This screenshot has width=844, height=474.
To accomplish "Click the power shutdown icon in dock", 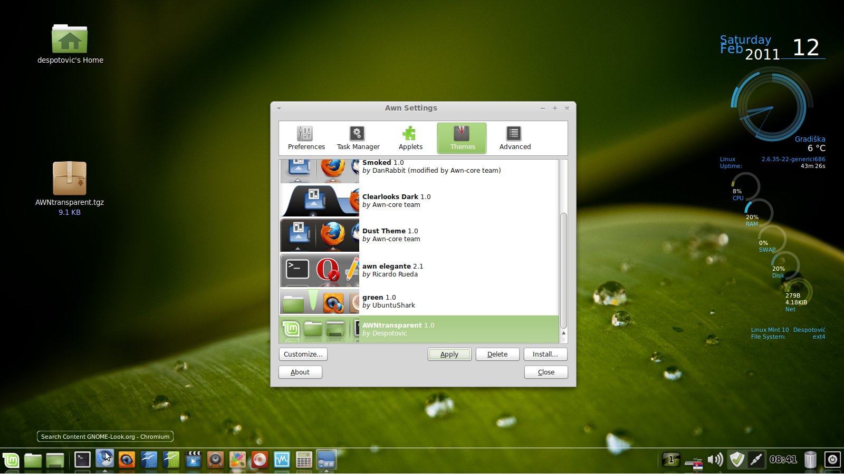I will pyautogui.click(x=832, y=460).
